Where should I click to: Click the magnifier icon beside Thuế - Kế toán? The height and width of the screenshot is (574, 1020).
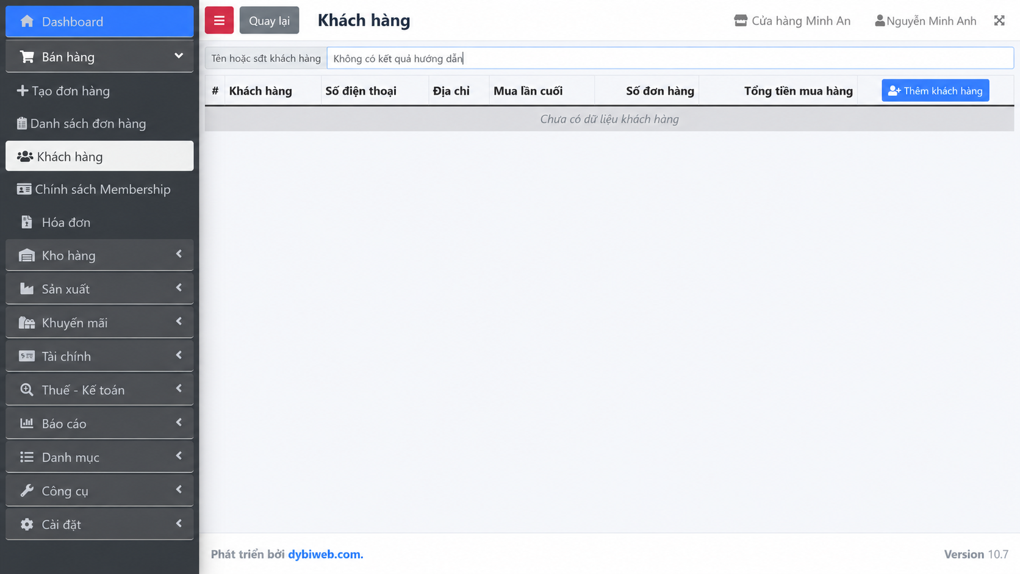coord(27,390)
